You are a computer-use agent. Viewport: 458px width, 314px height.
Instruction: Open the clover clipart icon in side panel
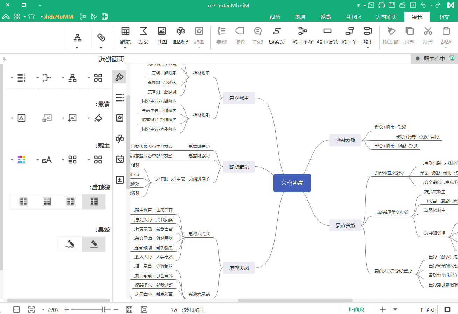120,139
